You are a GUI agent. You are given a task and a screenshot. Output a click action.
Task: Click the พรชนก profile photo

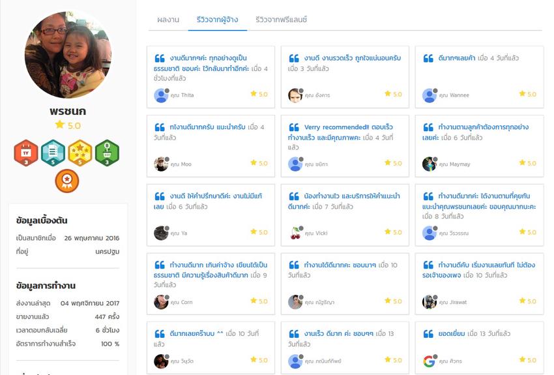[68, 55]
